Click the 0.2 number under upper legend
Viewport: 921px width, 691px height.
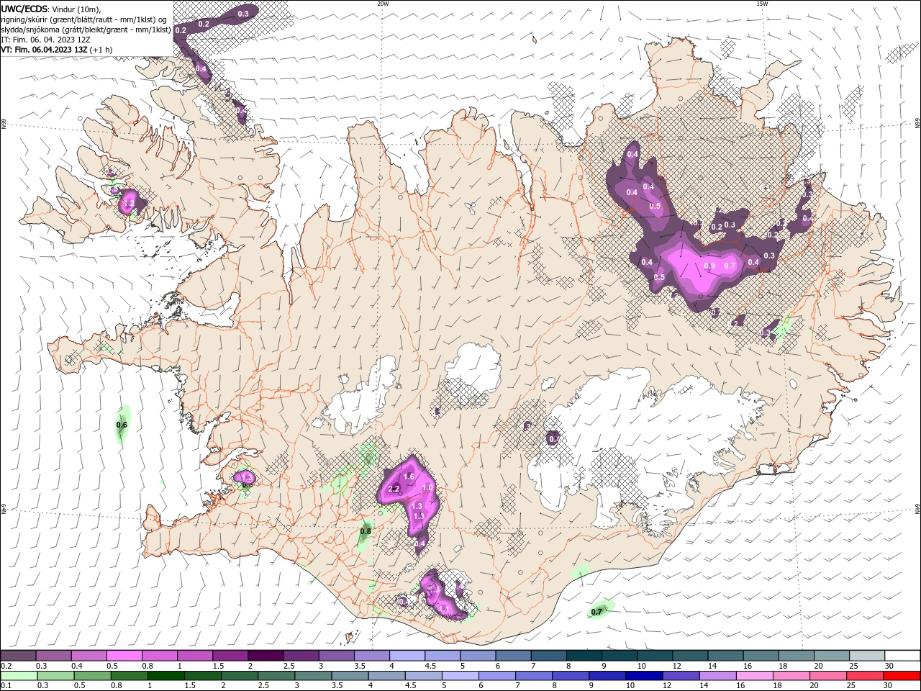click(x=5, y=666)
